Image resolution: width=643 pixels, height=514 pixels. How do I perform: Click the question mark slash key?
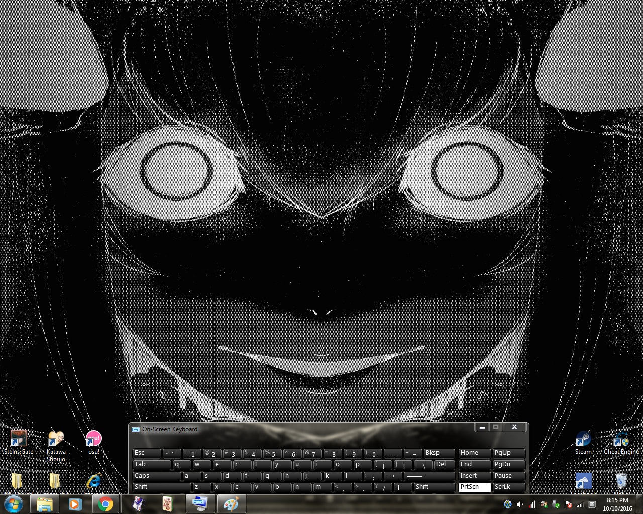pyautogui.click(x=383, y=487)
